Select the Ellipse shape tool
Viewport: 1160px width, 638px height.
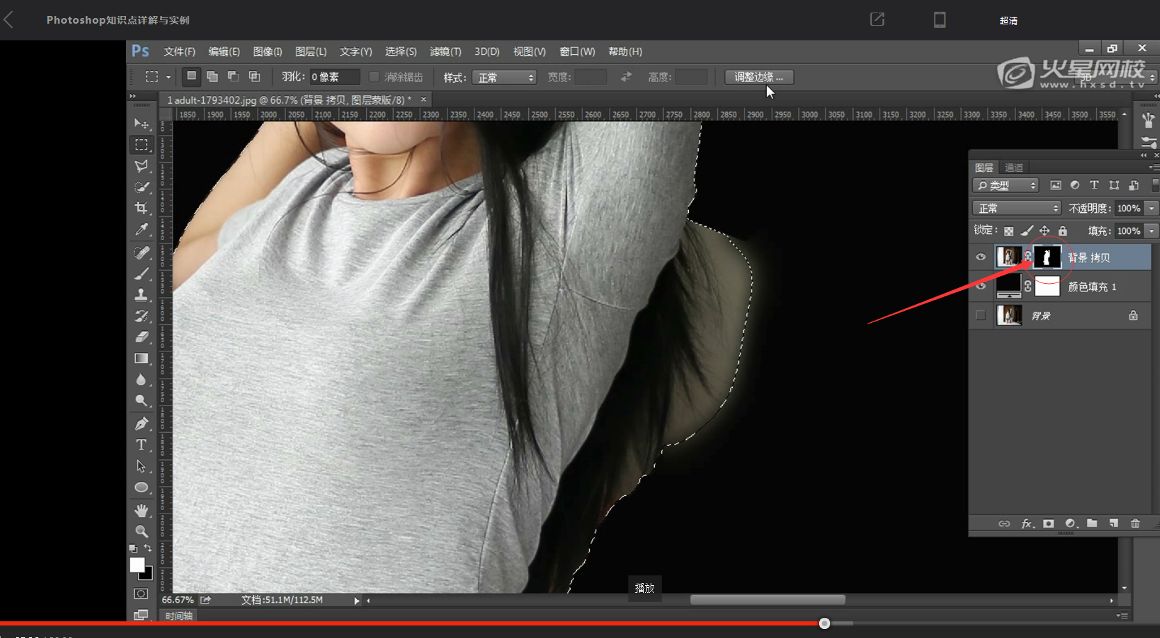coord(141,487)
